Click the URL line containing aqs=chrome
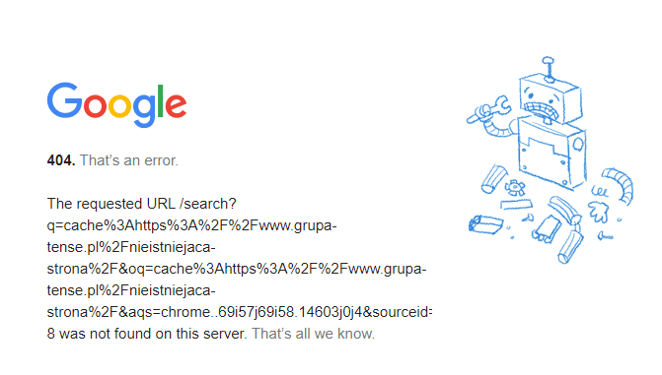Screen dimensions: 662x375 point(240,312)
